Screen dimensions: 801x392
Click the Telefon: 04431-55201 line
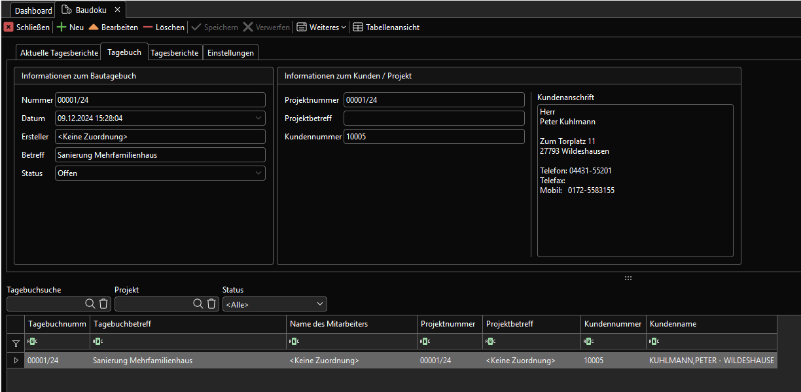[x=576, y=171]
